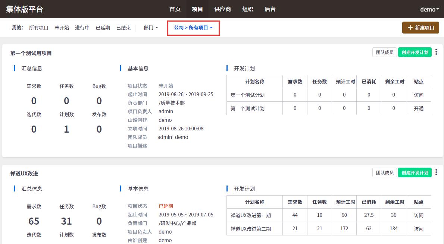The image size is (444, 244).
Task: Click 剩余工时 value 134
Action: pos(394,228)
